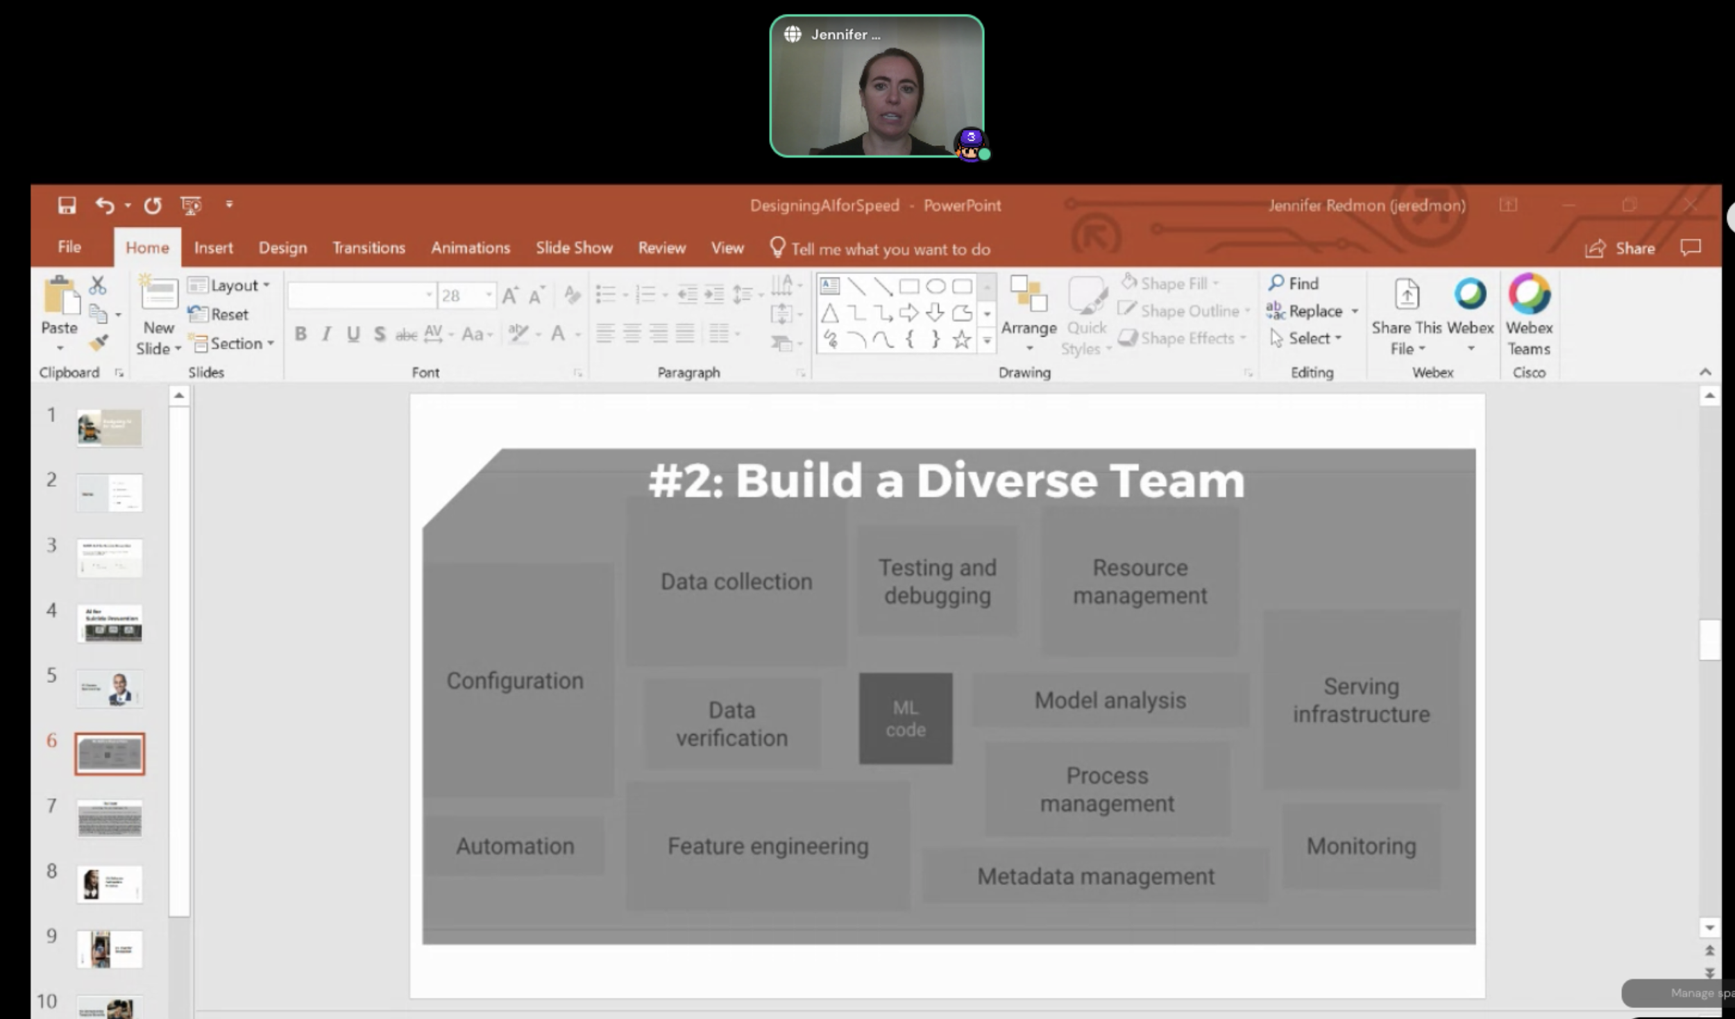
Task: Click the Undo arrow icon
Action: [104, 205]
